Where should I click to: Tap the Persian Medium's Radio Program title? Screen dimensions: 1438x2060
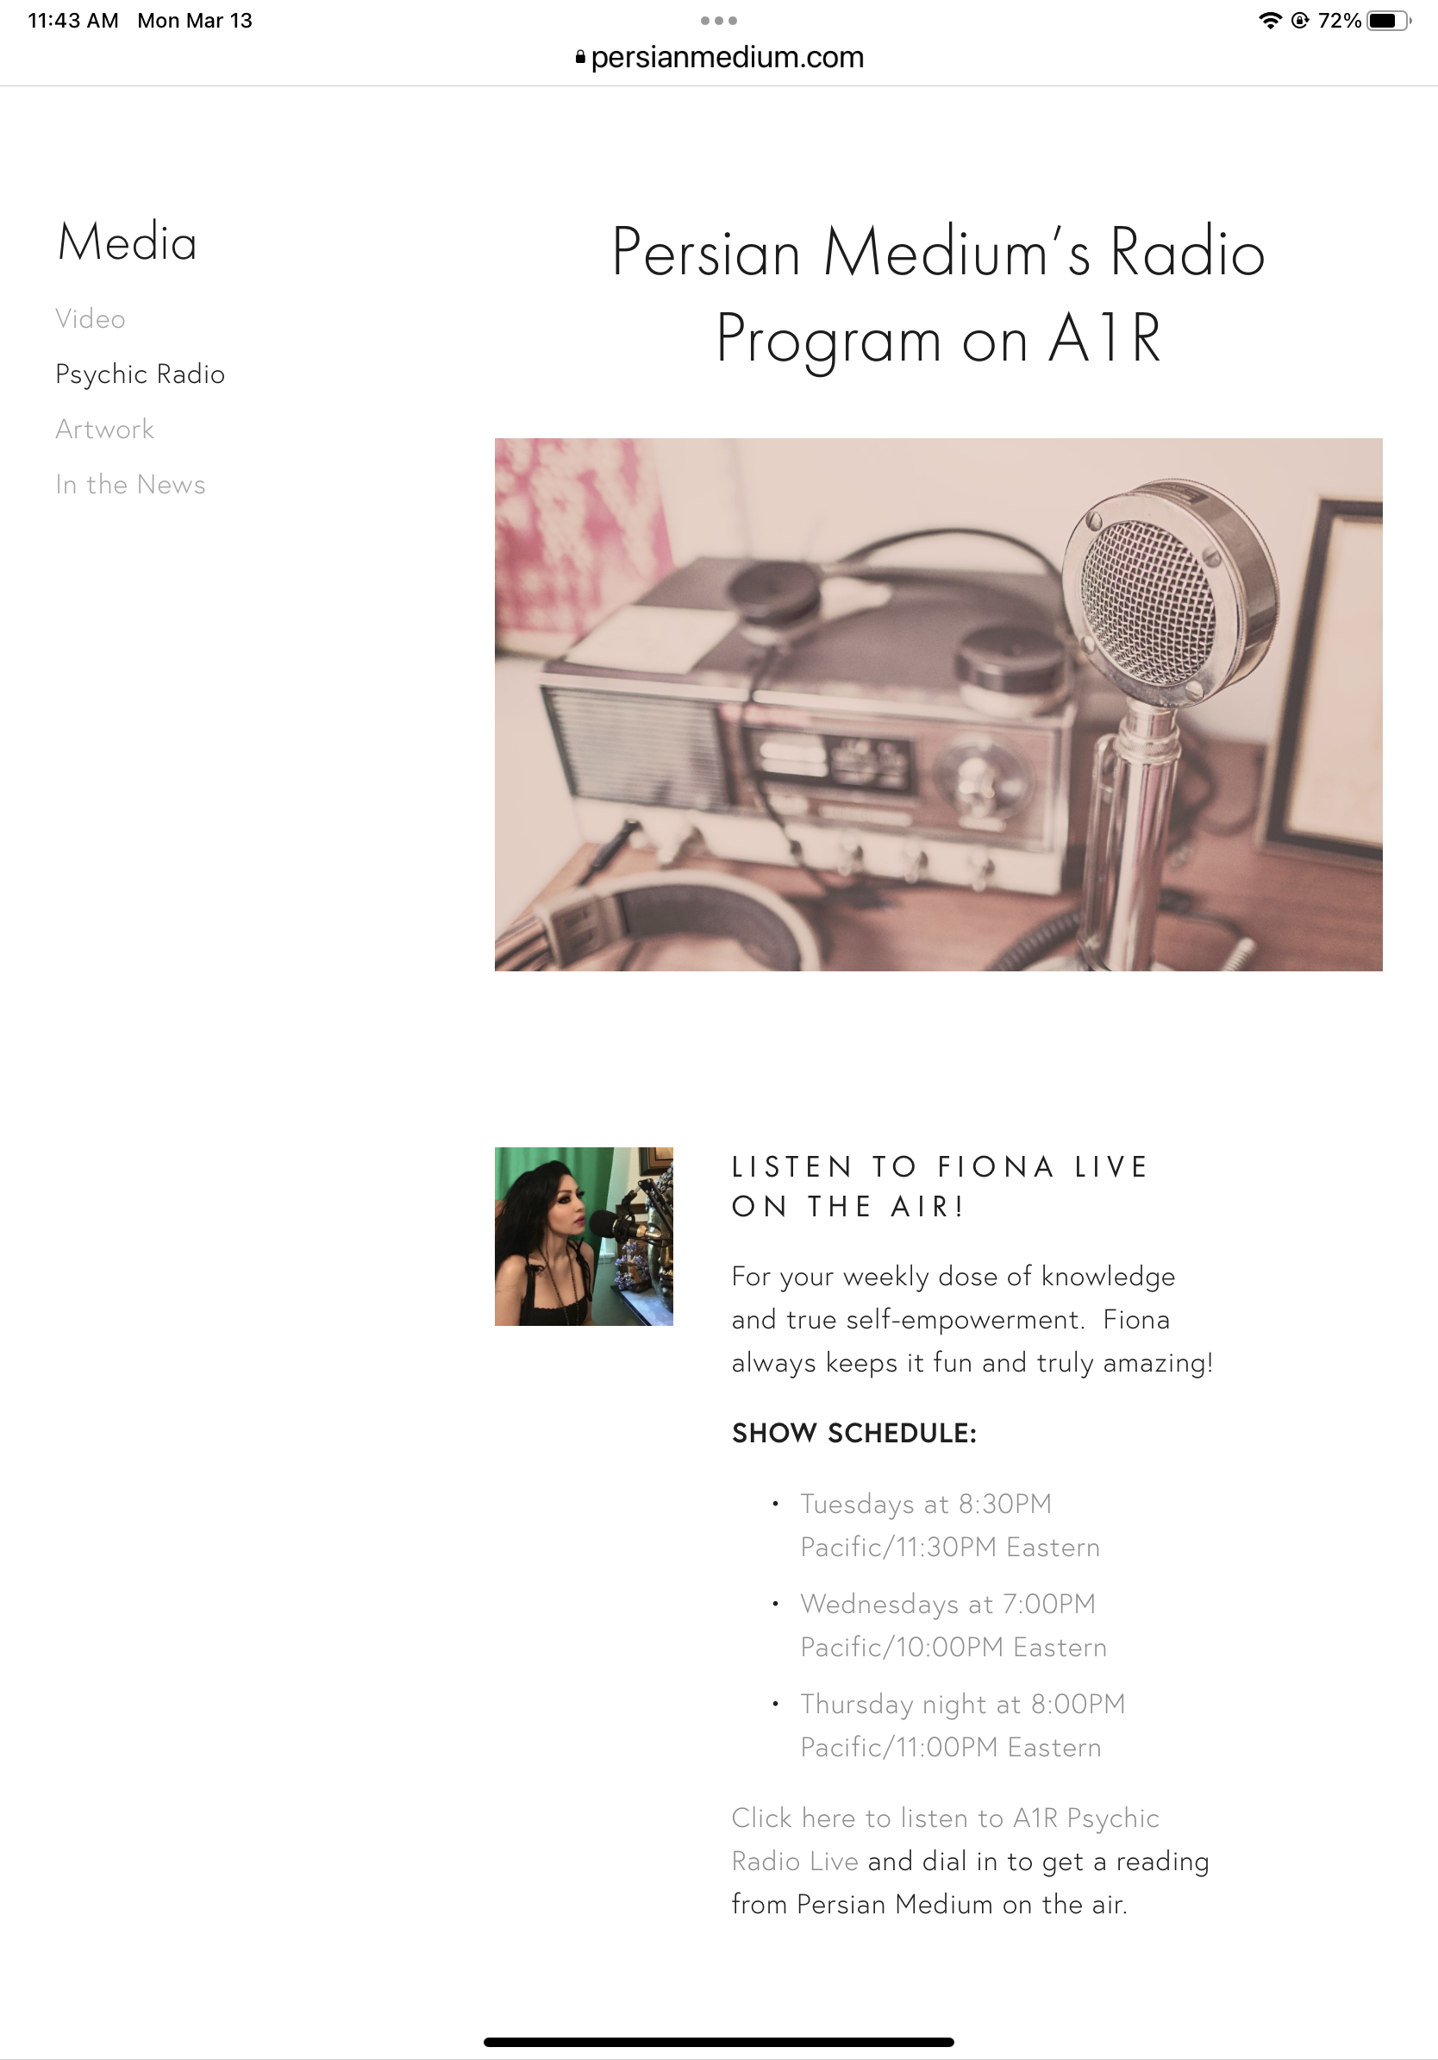point(938,294)
